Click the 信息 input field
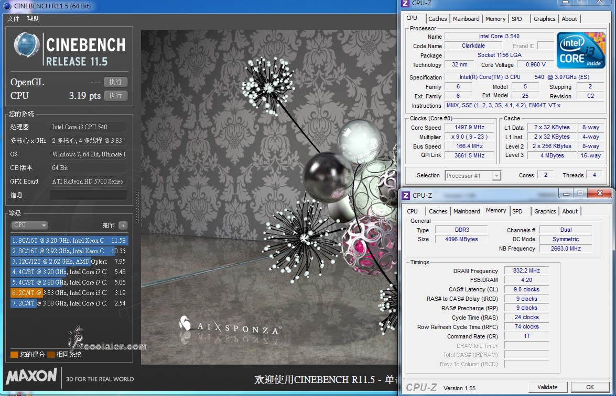 89,195
